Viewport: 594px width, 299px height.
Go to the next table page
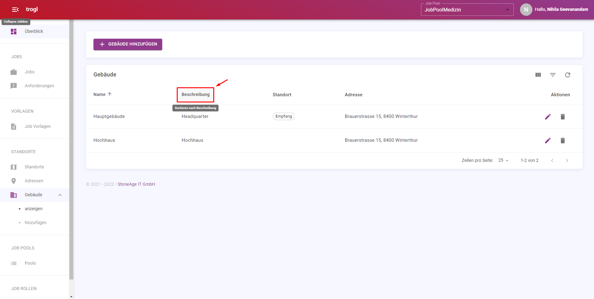(x=567, y=161)
